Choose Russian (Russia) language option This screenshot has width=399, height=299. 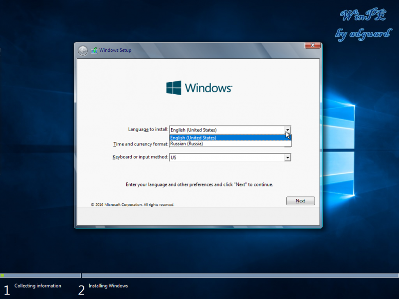(230, 144)
